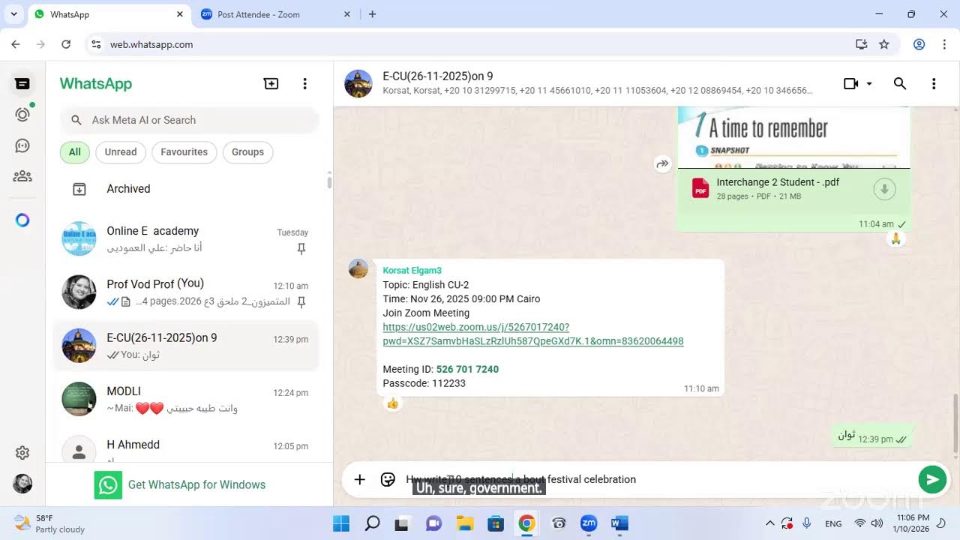
Task: Select the Unread chat filter
Action: pyautogui.click(x=121, y=152)
